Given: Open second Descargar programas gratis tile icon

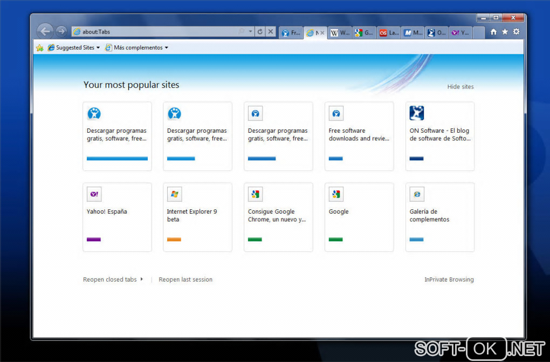Looking at the screenshot, I should click(174, 113).
